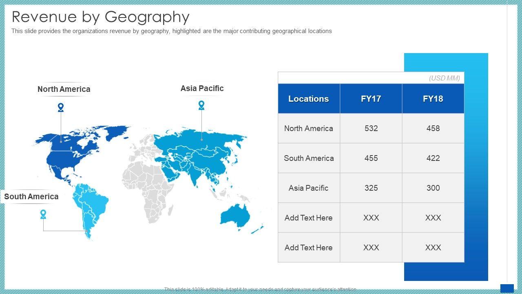Select the Revenue by Geography title
The height and width of the screenshot is (294, 522).
pyautogui.click(x=100, y=17)
